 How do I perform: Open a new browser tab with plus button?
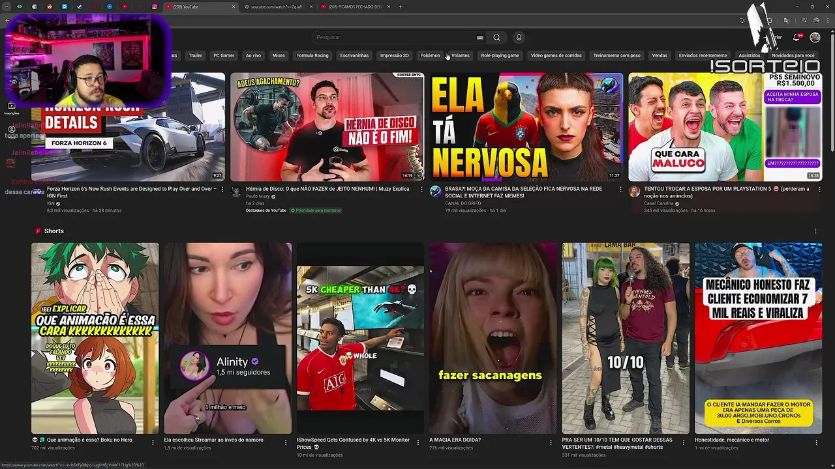coord(401,7)
